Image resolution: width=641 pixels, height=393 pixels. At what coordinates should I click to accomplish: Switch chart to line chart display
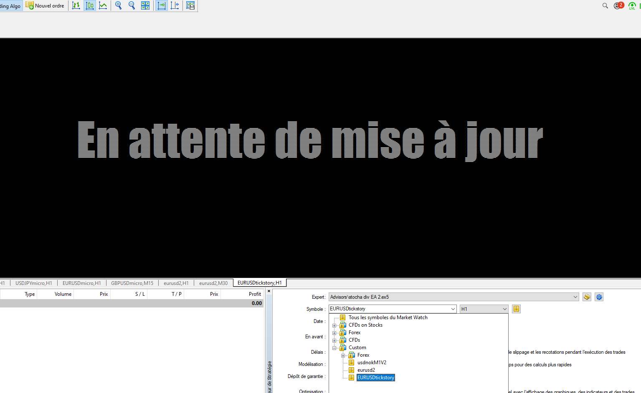pyautogui.click(x=103, y=6)
